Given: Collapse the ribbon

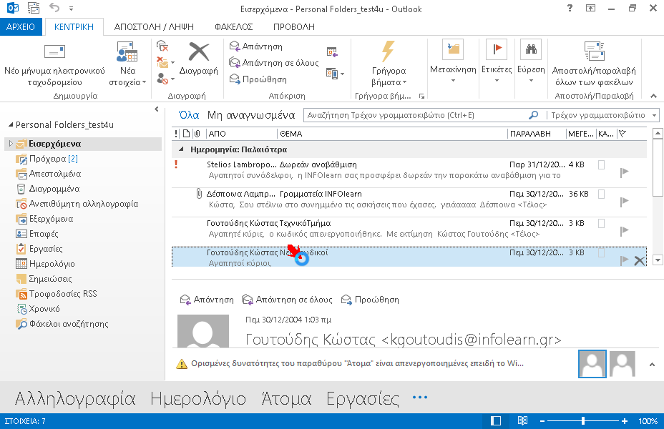Looking at the screenshot, I should 654,96.
